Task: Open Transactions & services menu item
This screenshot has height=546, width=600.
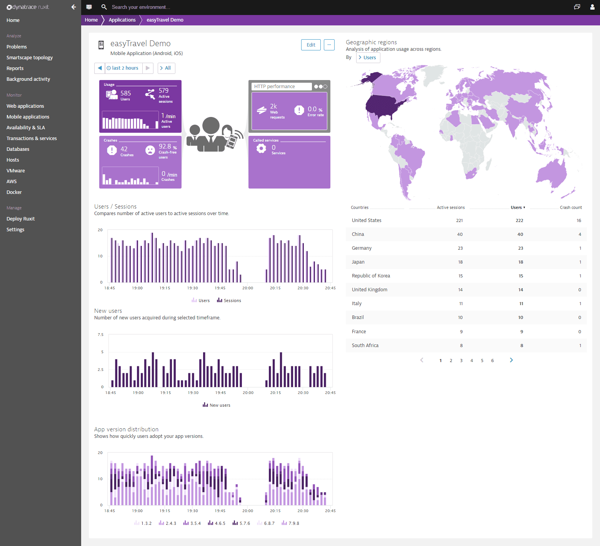Action: coord(32,138)
